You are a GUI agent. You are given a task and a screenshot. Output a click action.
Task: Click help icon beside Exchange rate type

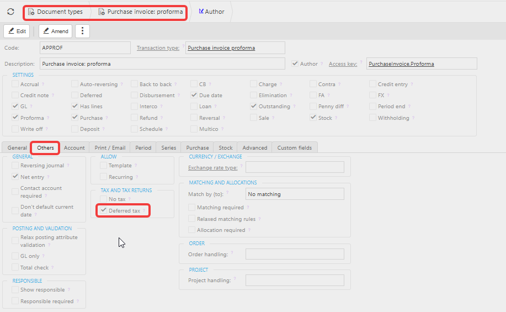pyautogui.click(x=241, y=166)
